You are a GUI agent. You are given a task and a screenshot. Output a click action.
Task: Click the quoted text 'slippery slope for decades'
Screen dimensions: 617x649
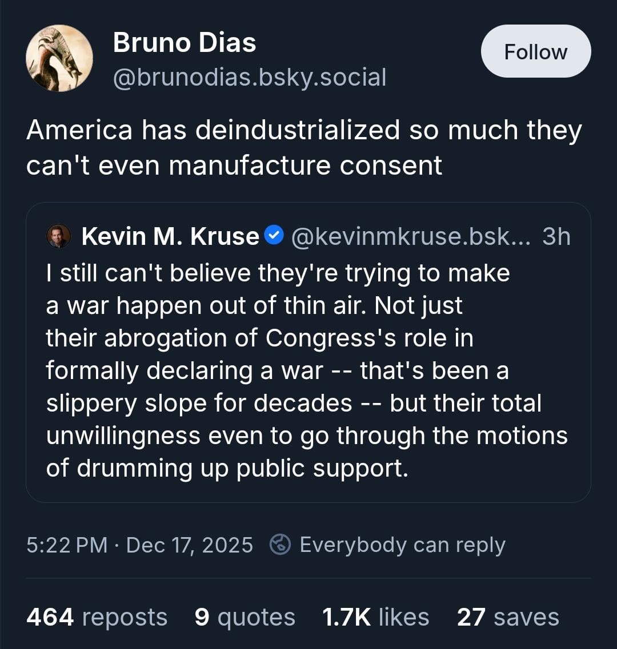[199, 403]
